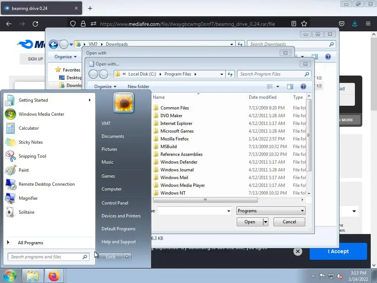This screenshot has height=283, width=377.
Task: Open the network tray icon
Action: click(x=331, y=276)
